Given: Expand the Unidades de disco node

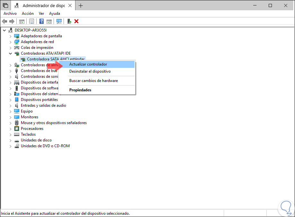Looking at the screenshot, I should pyautogui.click(x=10, y=140).
